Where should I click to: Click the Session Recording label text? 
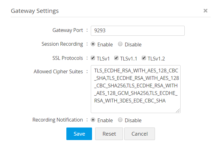[x=62, y=44]
